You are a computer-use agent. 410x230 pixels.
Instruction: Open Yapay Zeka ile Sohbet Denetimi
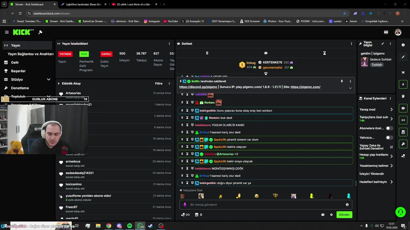point(376,147)
